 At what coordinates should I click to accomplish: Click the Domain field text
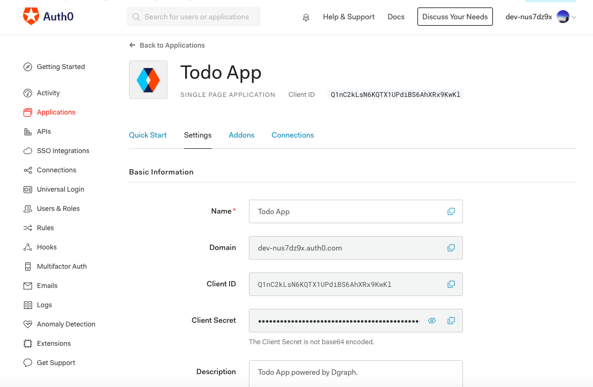click(300, 248)
